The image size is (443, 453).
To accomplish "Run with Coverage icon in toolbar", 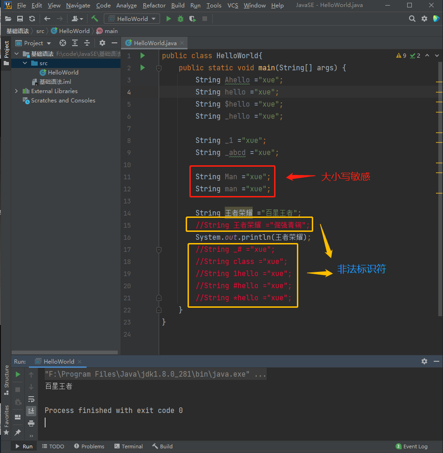I will tap(193, 19).
